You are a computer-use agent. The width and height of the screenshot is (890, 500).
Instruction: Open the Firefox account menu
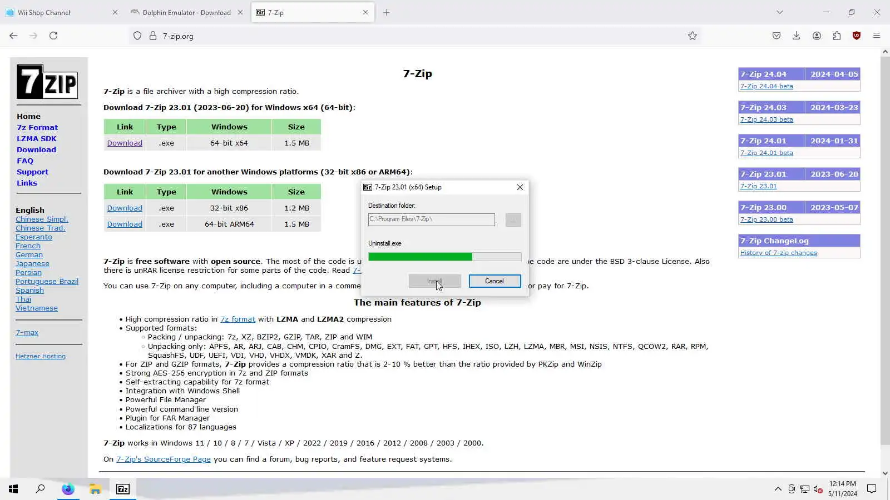817,36
